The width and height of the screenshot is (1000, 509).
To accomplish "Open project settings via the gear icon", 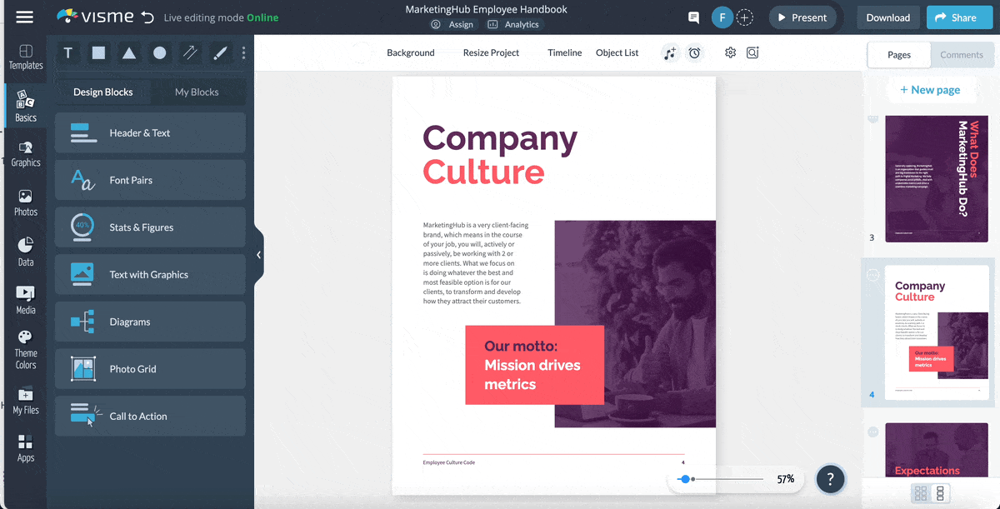I will (x=730, y=52).
